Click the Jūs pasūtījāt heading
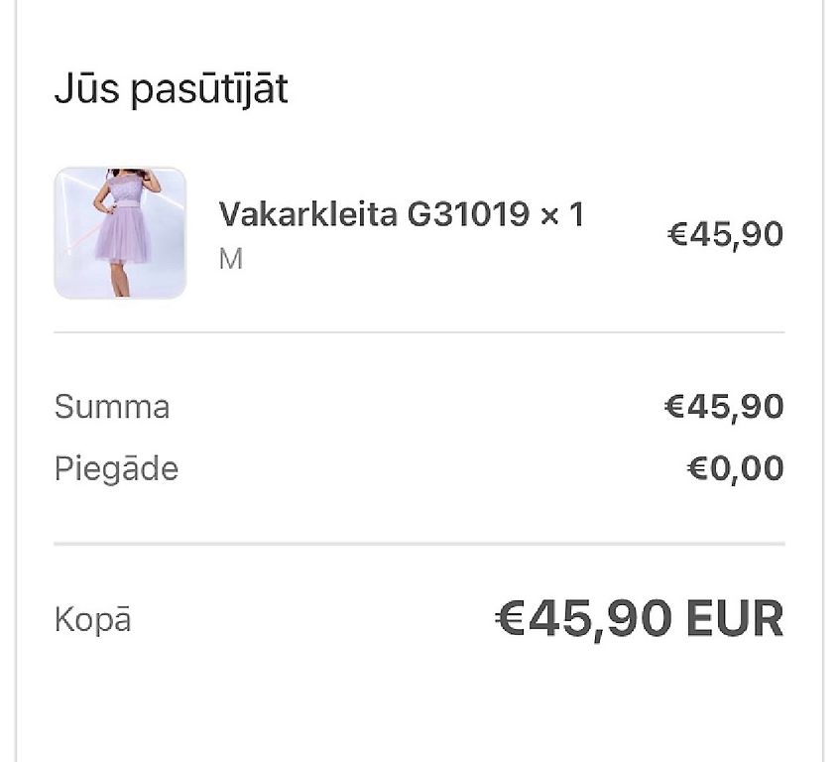Viewport: 839px width, 762px height. point(171,89)
